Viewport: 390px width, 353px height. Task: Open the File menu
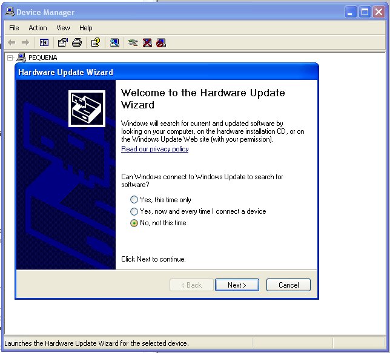tap(14, 28)
